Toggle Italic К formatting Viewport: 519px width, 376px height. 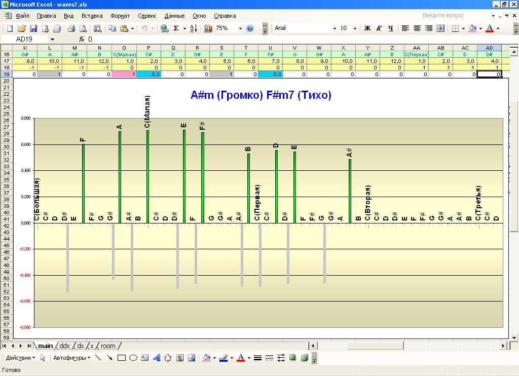[379, 28]
